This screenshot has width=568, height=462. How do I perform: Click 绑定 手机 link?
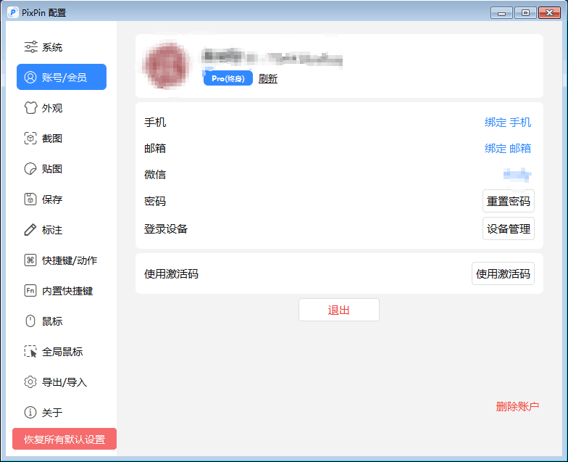pos(508,123)
